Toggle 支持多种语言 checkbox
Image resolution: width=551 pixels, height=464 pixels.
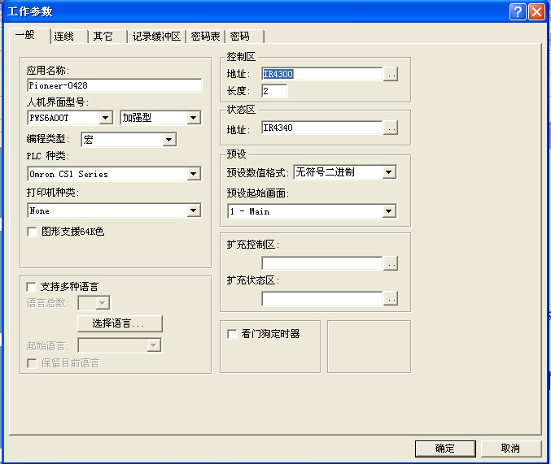click(x=33, y=287)
